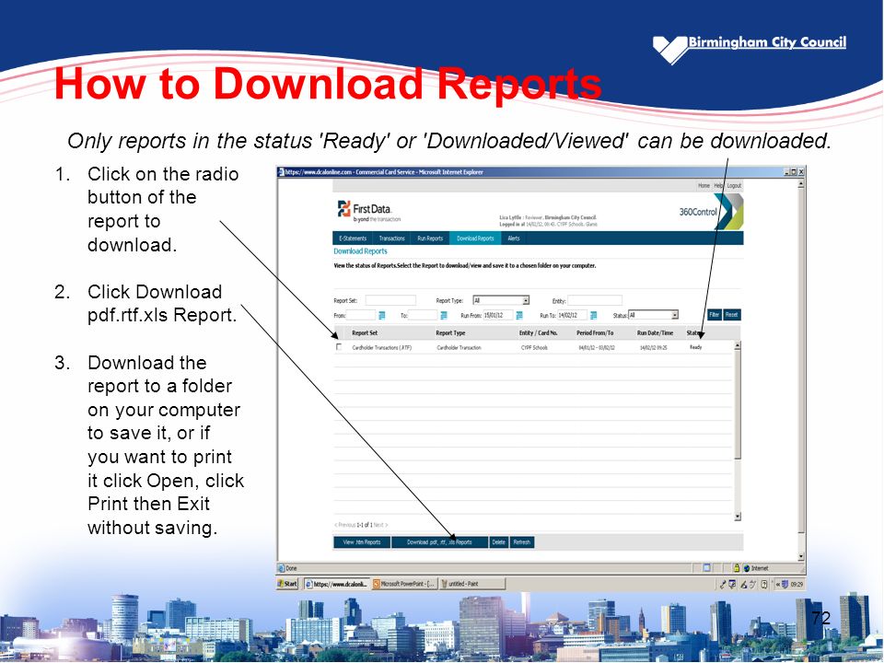Click the Refresh button

(x=522, y=542)
